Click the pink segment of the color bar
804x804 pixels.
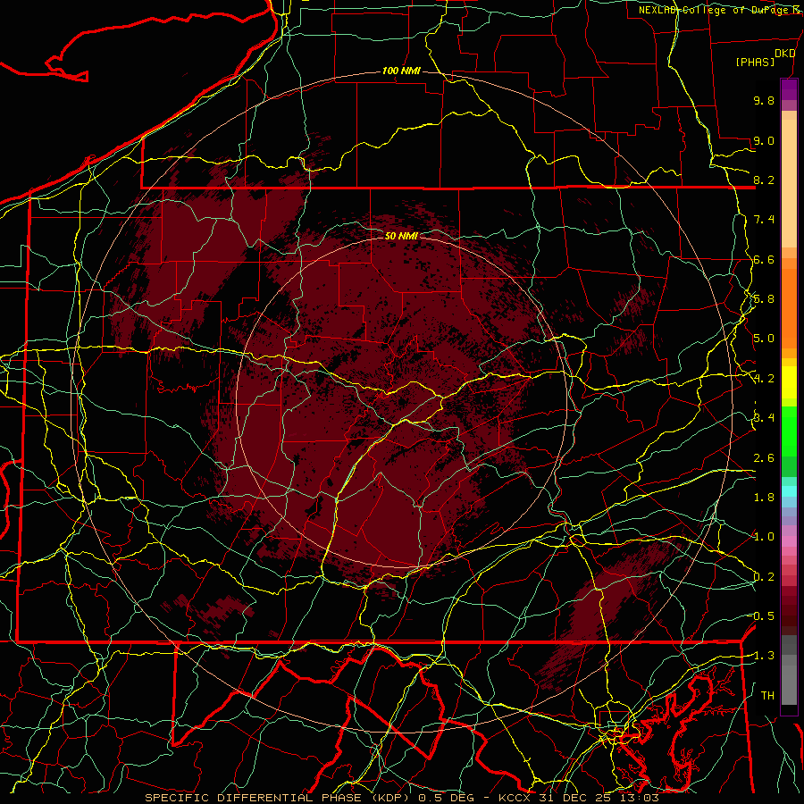789,541
